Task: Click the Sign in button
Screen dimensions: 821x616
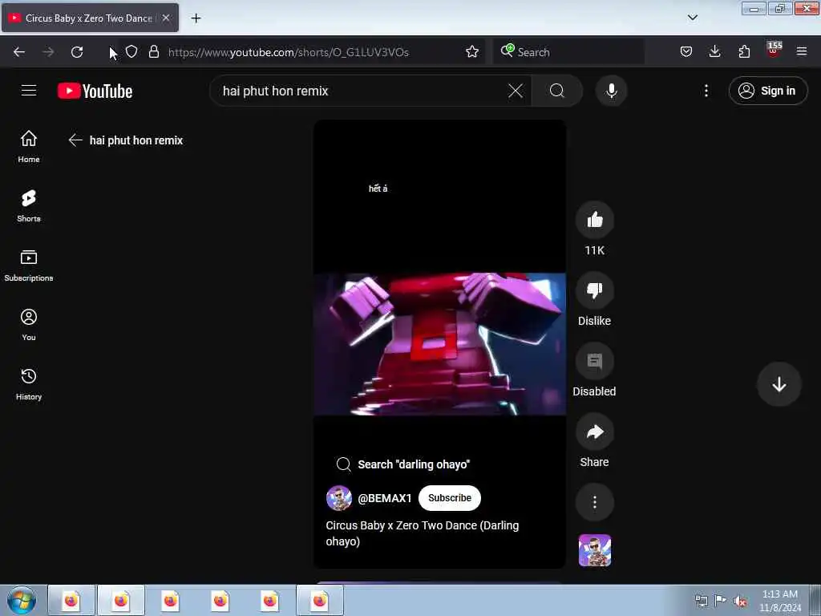Action: (767, 91)
